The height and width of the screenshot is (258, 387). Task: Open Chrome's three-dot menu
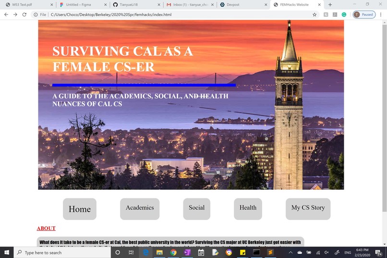tap(381, 14)
